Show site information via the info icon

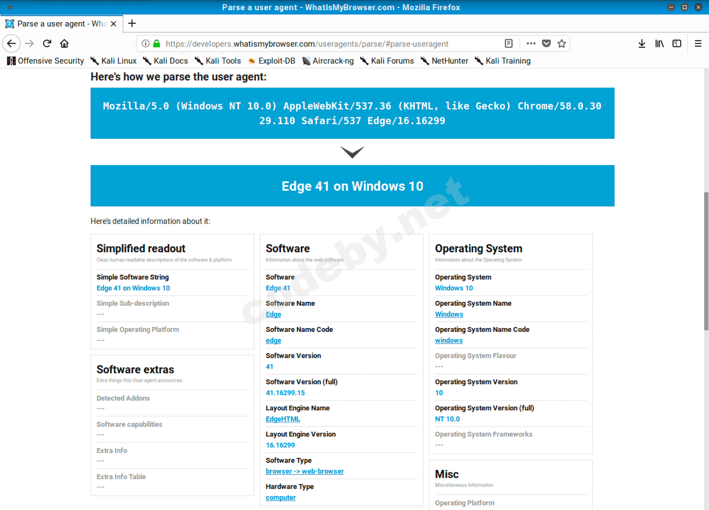click(x=145, y=43)
